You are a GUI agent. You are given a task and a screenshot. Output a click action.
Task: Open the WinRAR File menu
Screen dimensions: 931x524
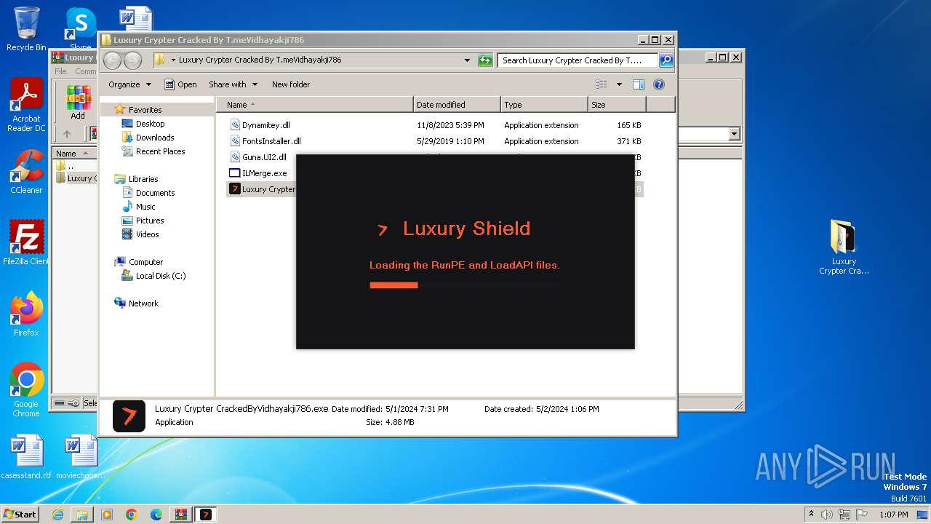click(60, 71)
